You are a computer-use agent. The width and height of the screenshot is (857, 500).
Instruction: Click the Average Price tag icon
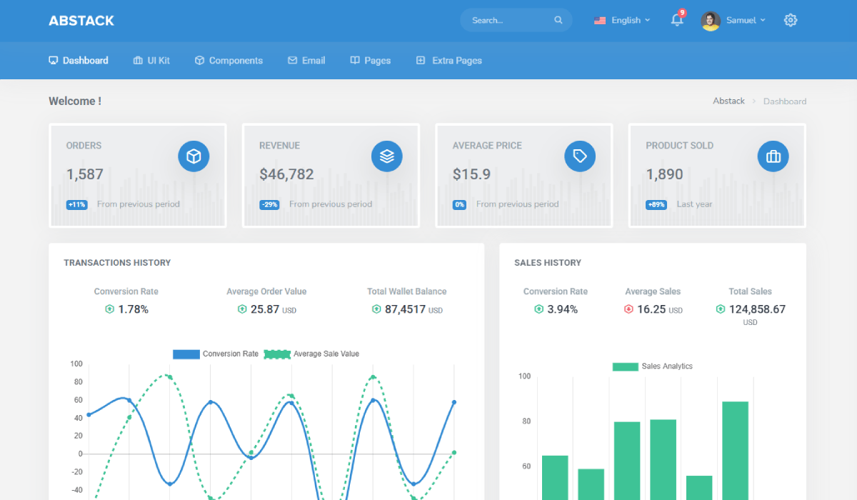coord(580,156)
